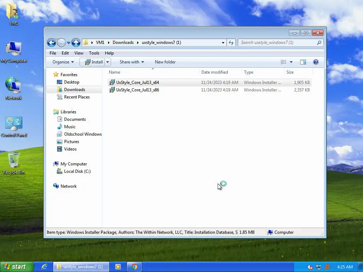Screen dimensions: 363x272
Task: Open Recent Places in the sidebar
Action: [x=77, y=97]
